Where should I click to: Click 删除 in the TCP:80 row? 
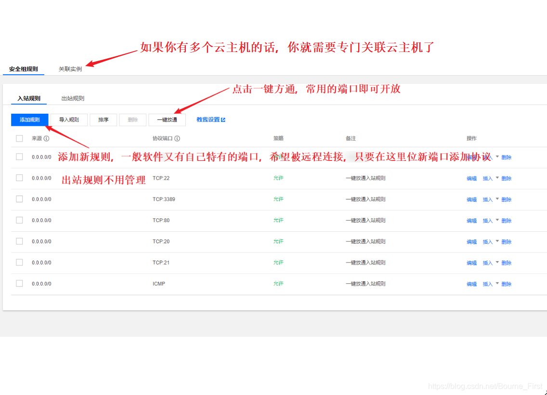point(506,221)
